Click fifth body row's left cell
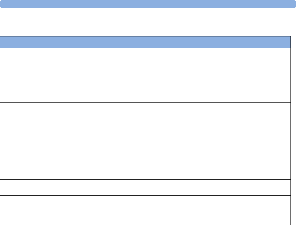 [x=31, y=133]
